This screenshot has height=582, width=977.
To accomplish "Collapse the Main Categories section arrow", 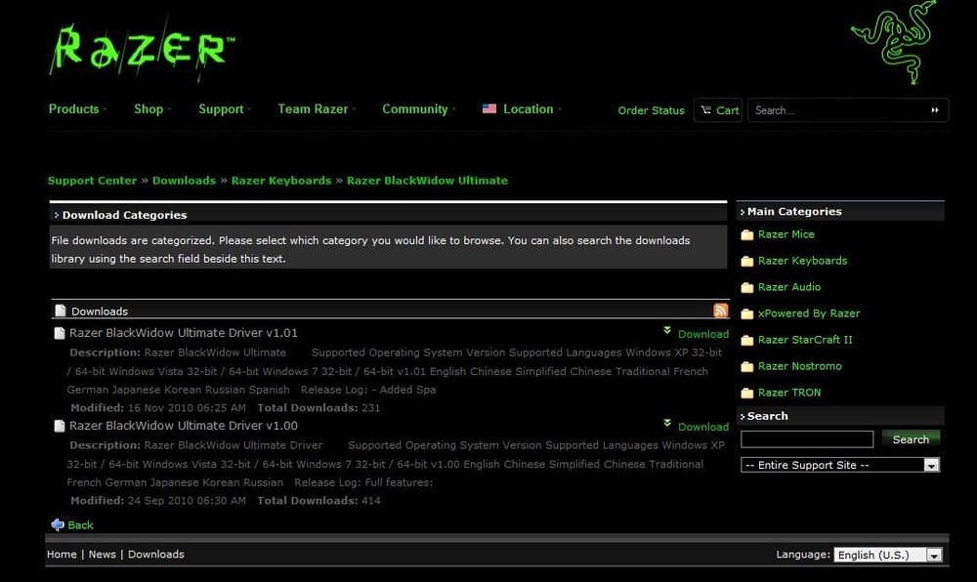I will point(743,212).
